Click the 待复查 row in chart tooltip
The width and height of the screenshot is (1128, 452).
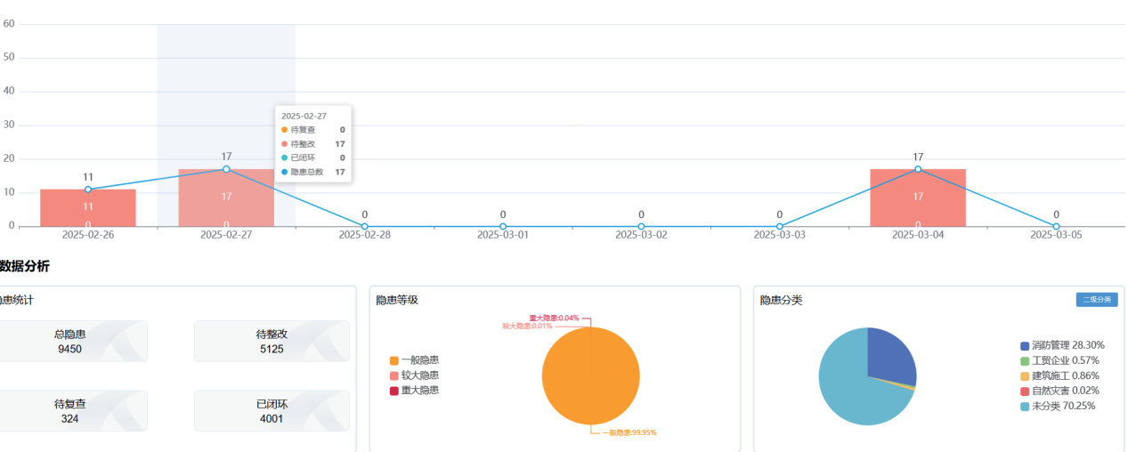(x=312, y=130)
